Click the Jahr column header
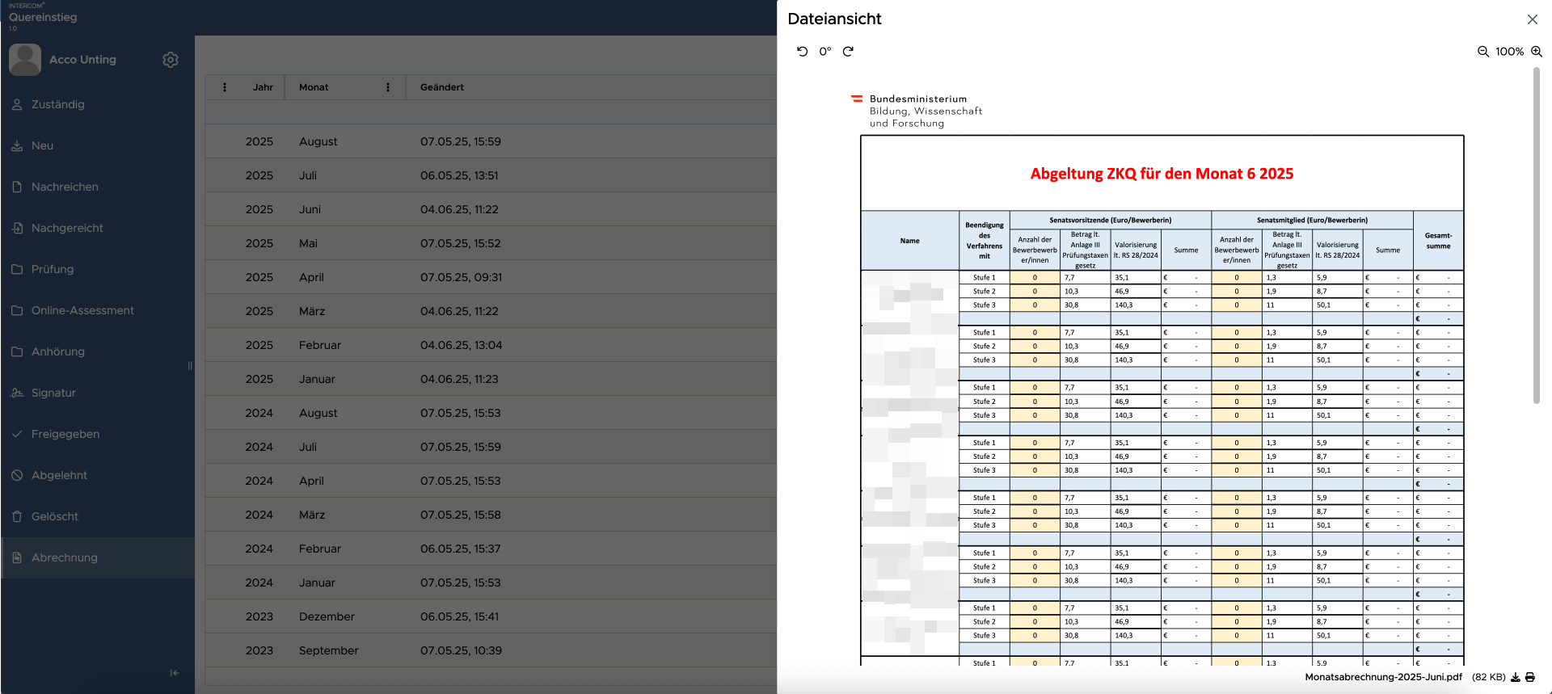Image resolution: width=1552 pixels, height=694 pixels. [x=263, y=87]
